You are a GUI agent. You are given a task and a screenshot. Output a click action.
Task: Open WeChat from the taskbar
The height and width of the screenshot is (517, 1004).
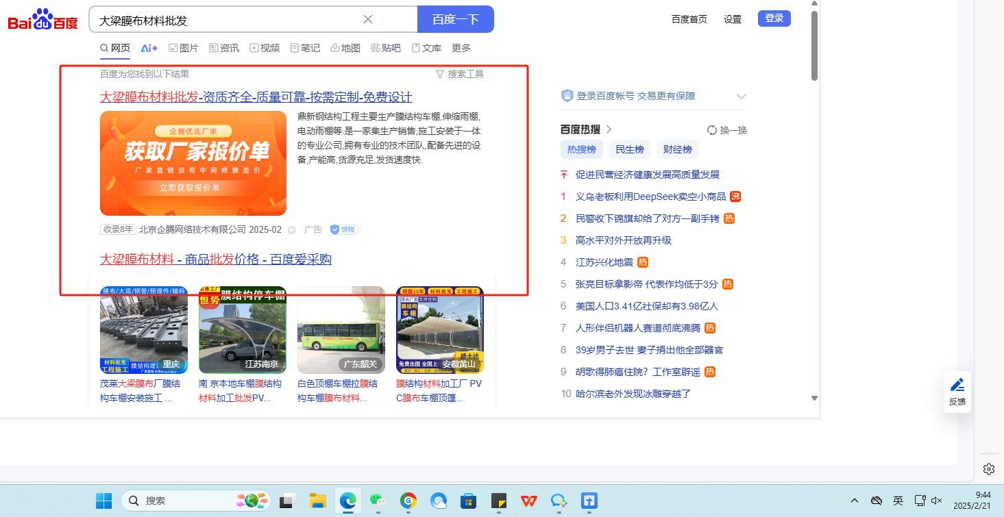[377, 501]
